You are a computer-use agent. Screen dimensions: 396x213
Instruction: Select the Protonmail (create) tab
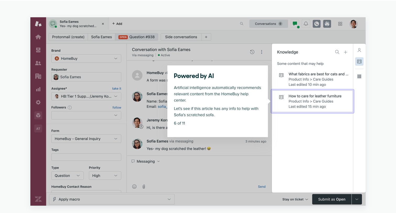[x=68, y=37]
